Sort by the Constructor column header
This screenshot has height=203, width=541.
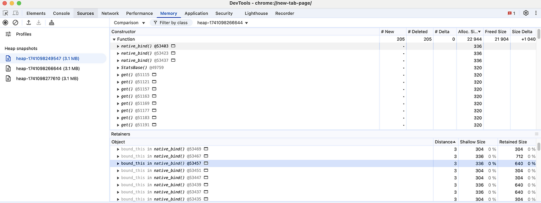pos(245,32)
